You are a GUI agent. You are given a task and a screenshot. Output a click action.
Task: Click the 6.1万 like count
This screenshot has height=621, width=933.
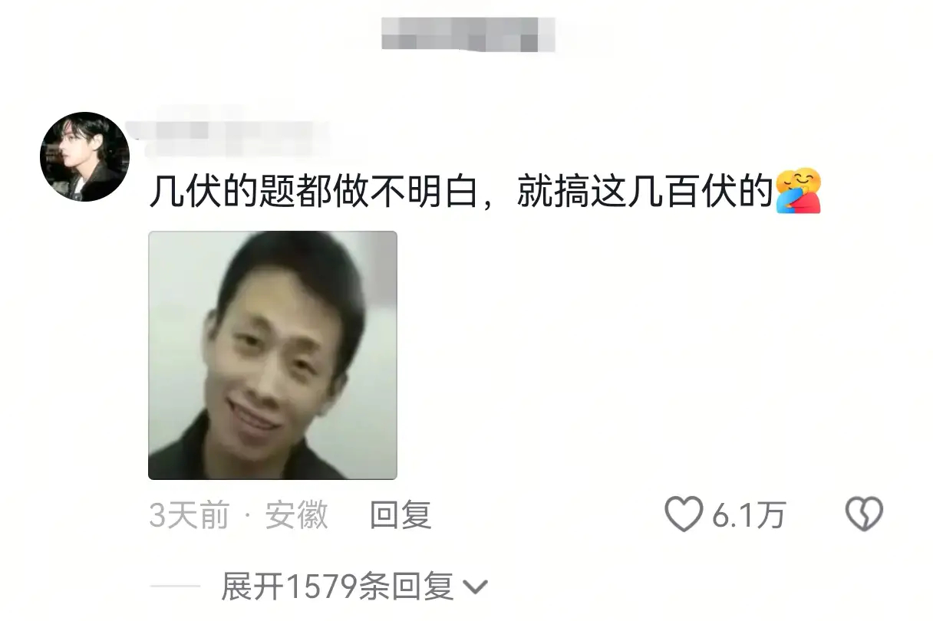[x=749, y=515]
